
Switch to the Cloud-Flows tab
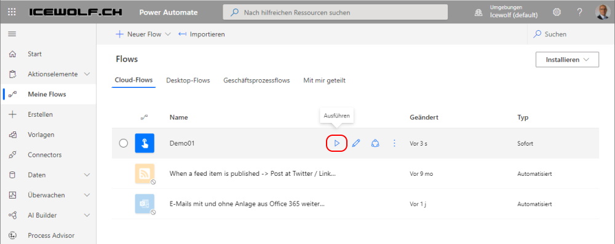coord(133,81)
